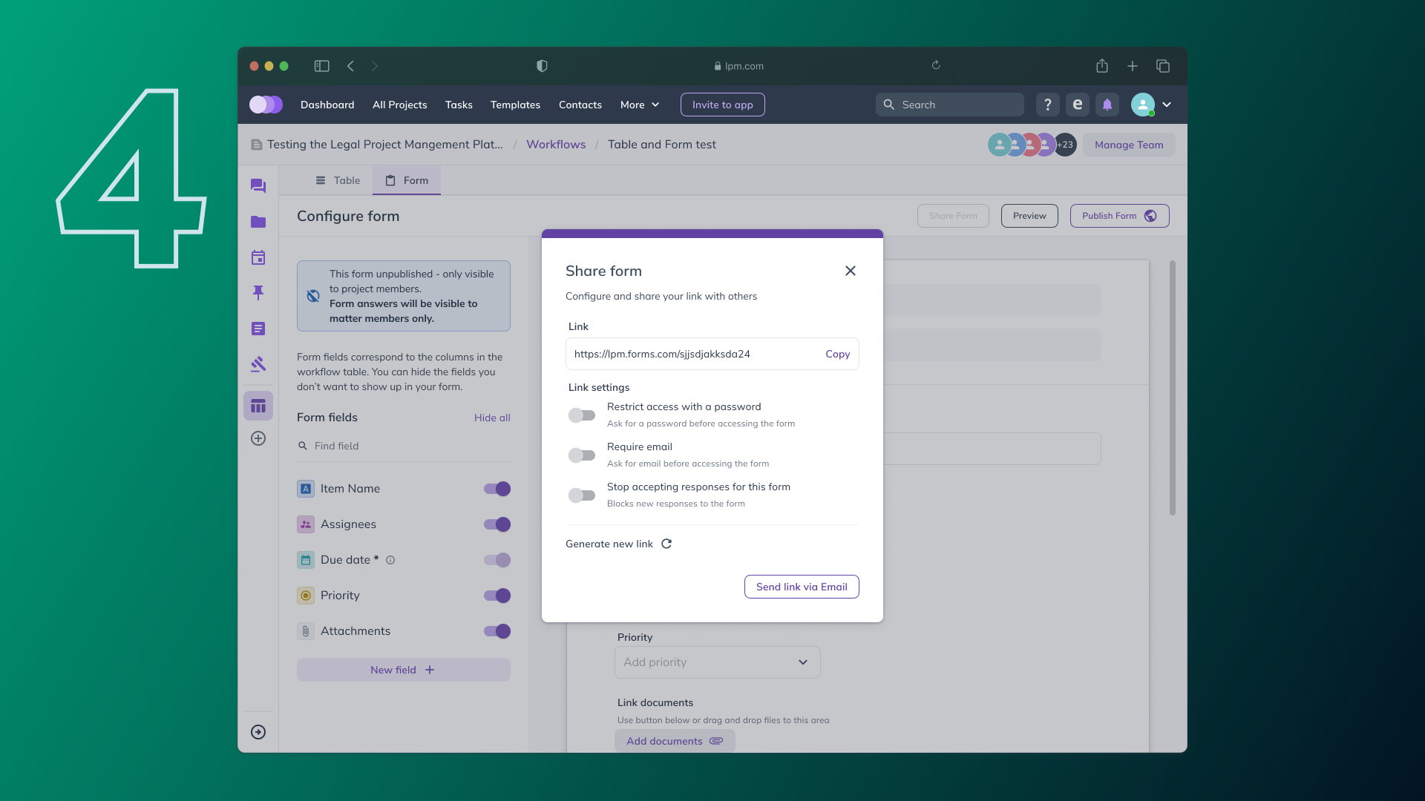Image resolution: width=1425 pixels, height=801 pixels.
Task: Click the app logo in navigation bar
Action: 266,105
